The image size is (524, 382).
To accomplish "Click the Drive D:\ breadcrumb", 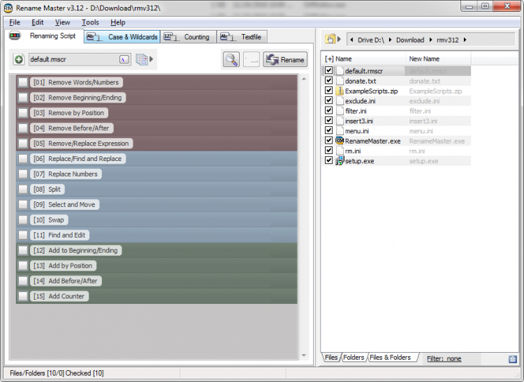I will coord(370,40).
